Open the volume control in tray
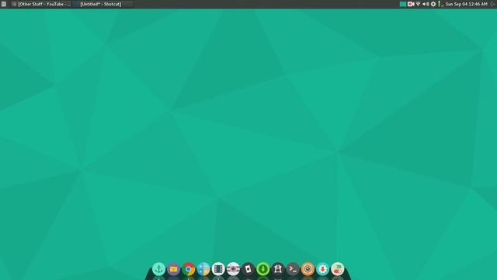Screen dimensions: 497x280 tap(426, 4)
